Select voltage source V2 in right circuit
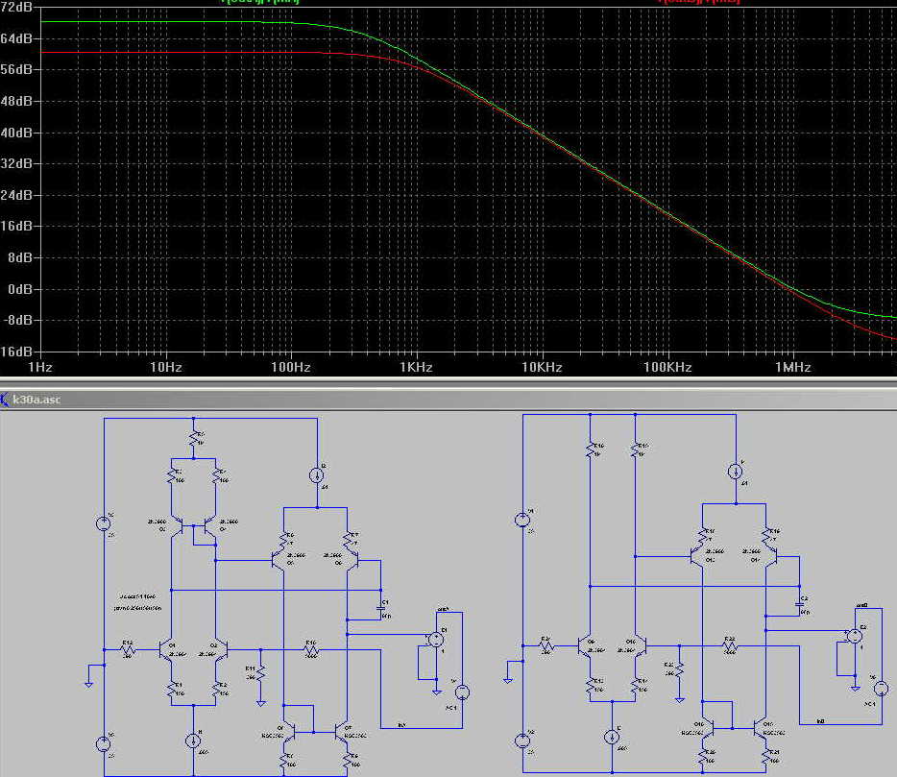The height and width of the screenshot is (777, 897). 522,741
